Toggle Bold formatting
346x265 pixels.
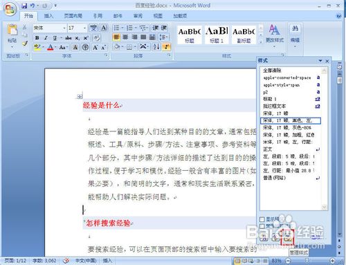click(37, 38)
